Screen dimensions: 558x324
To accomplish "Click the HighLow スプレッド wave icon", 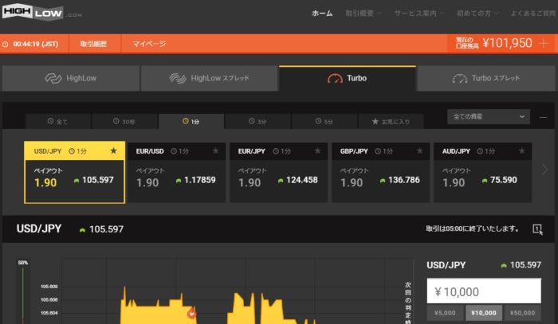I will coord(178,79).
